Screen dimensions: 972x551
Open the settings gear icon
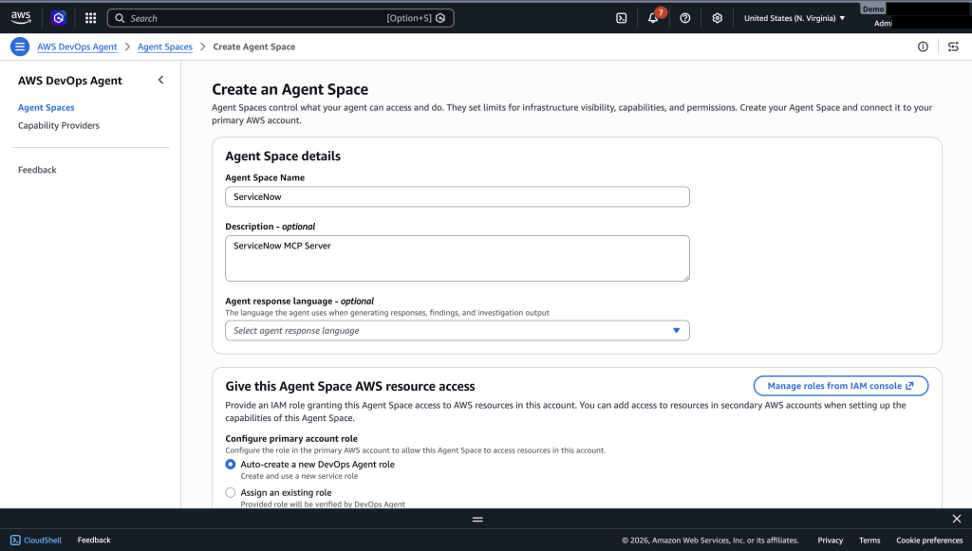718,18
